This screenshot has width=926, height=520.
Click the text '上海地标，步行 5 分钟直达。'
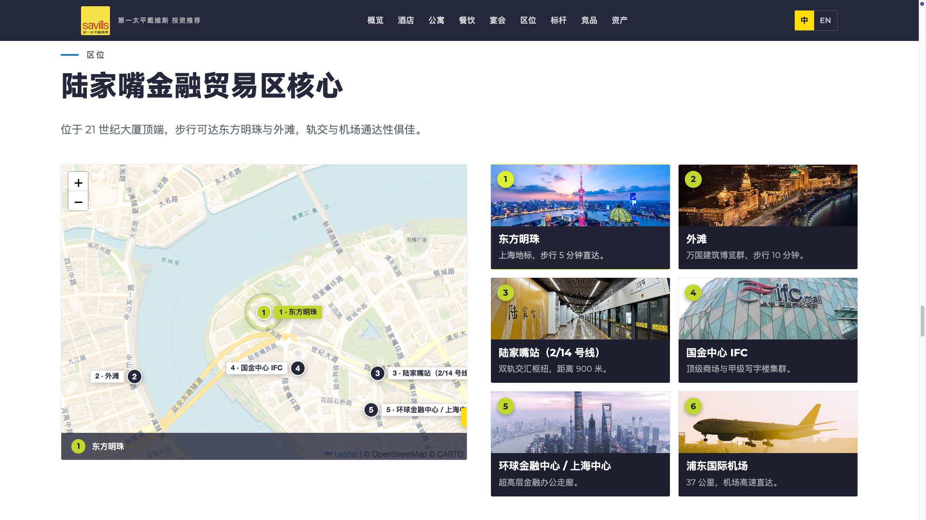coord(552,255)
